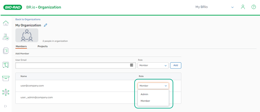Choose Admin from the role list

pos(145,94)
